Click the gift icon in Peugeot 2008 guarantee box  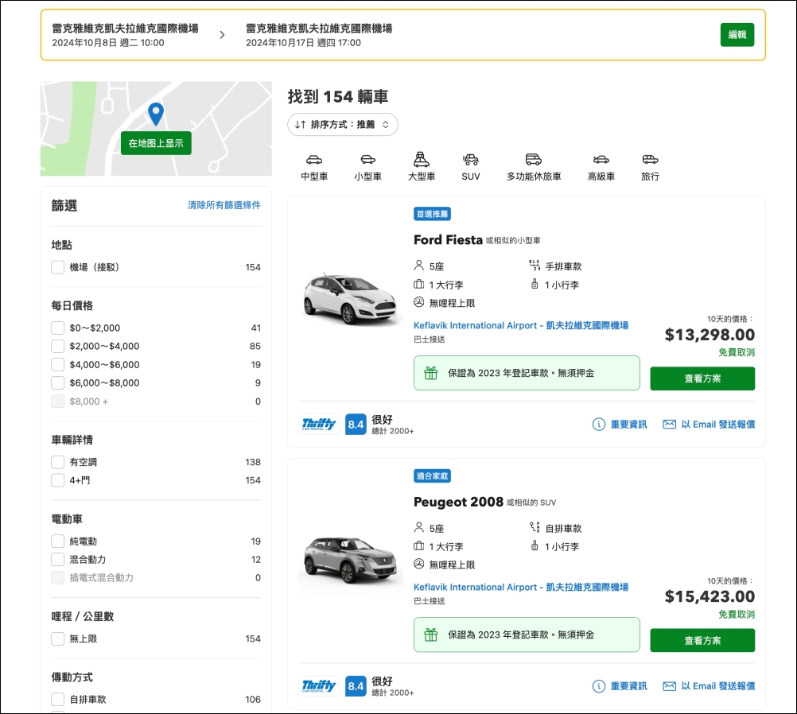[431, 634]
